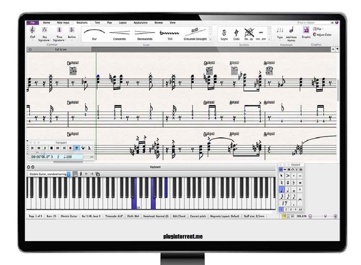361x265 pixels.
Task: Switch to the Appearance ribbon tab
Action: [x=141, y=22]
